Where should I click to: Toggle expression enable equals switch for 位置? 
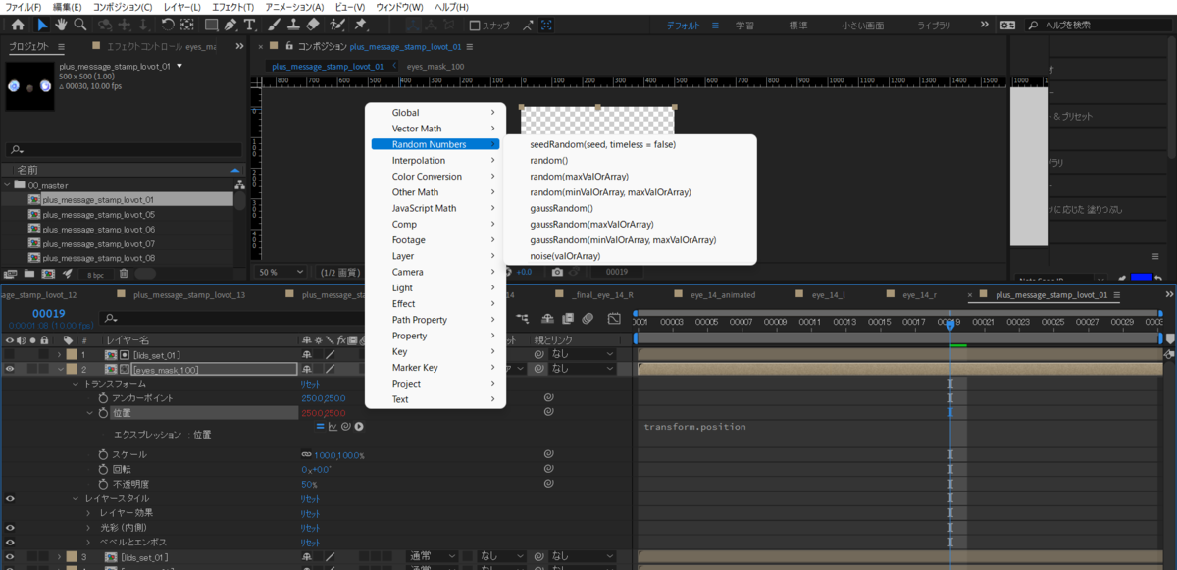pos(320,426)
